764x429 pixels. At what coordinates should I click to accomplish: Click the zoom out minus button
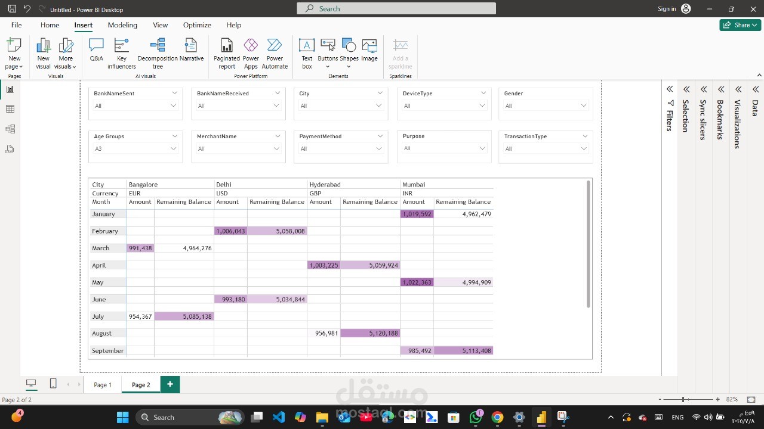tap(660, 399)
